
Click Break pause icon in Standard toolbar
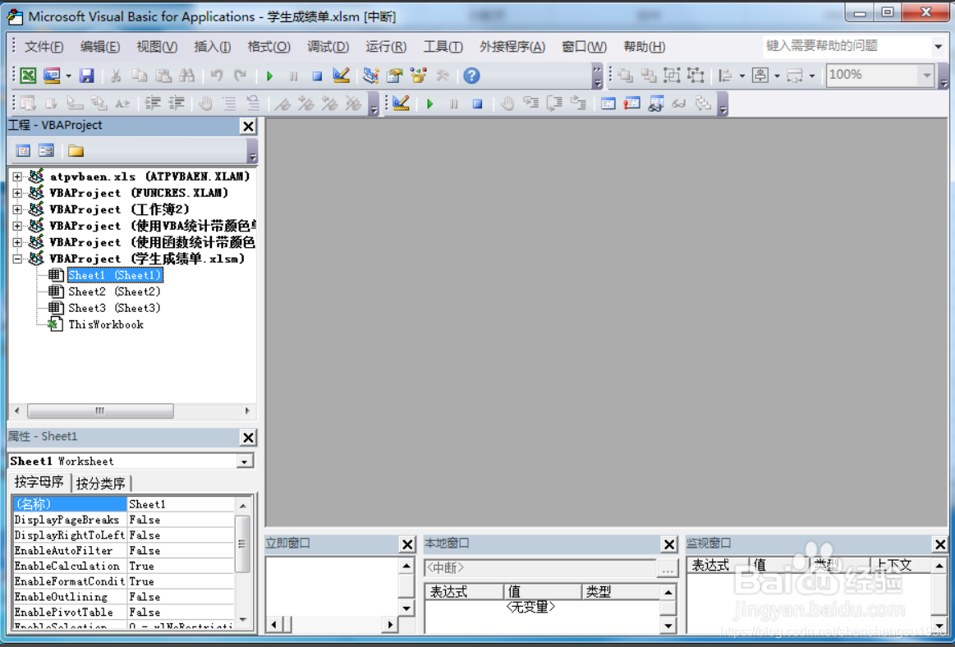pos(294,76)
